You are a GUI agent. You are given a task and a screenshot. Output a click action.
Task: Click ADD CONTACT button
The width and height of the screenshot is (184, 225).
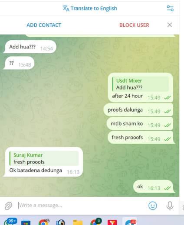coord(44,25)
